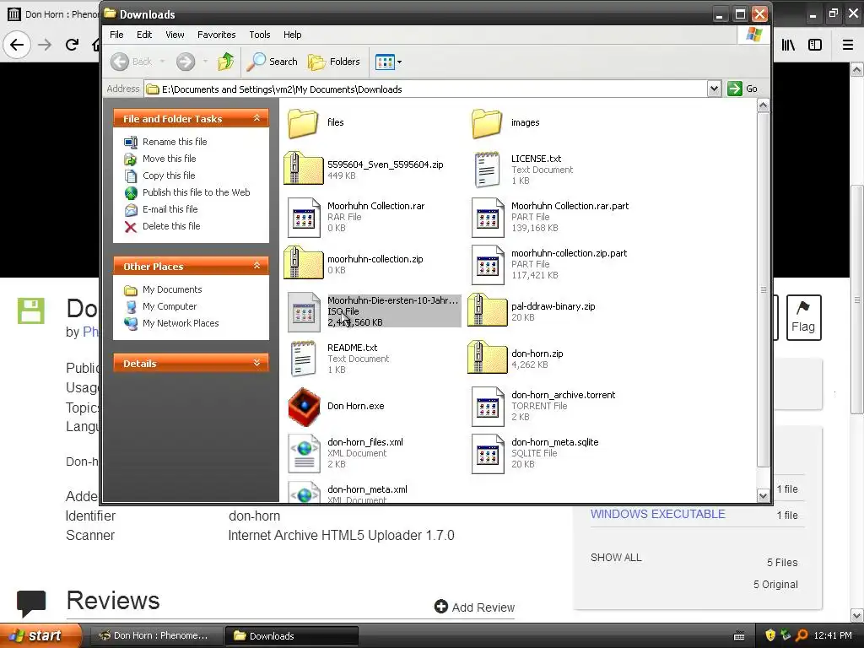
Task: Click the address path input field
Action: click(x=426, y=89)
